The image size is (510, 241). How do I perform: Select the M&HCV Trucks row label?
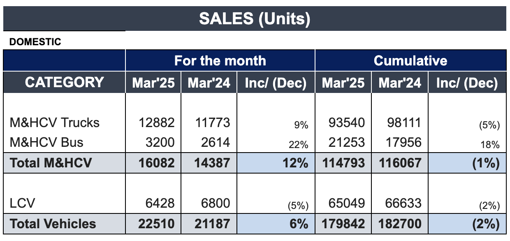click(55, 123)
